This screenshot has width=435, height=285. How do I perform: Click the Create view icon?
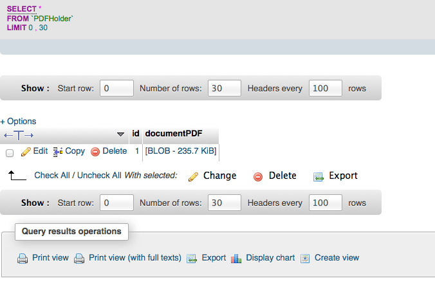(305, 259)
